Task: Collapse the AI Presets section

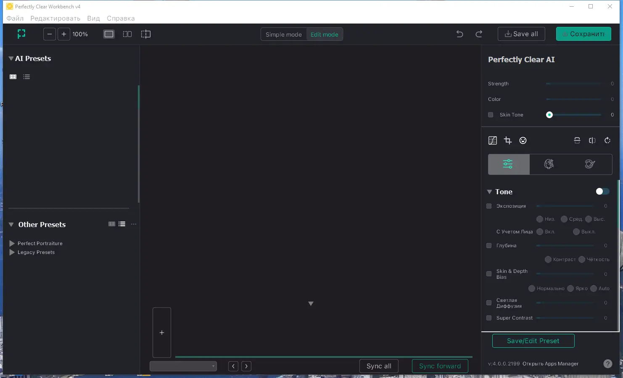Action: (11, 58)
